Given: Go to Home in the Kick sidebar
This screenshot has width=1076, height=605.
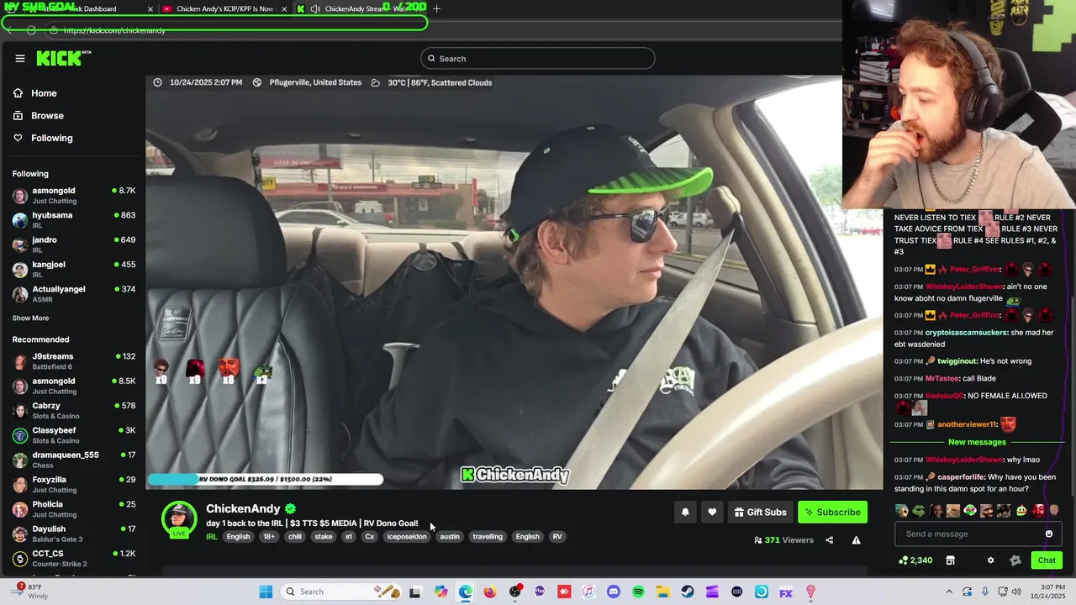Looking at the screenshot, I should point(44,93).
